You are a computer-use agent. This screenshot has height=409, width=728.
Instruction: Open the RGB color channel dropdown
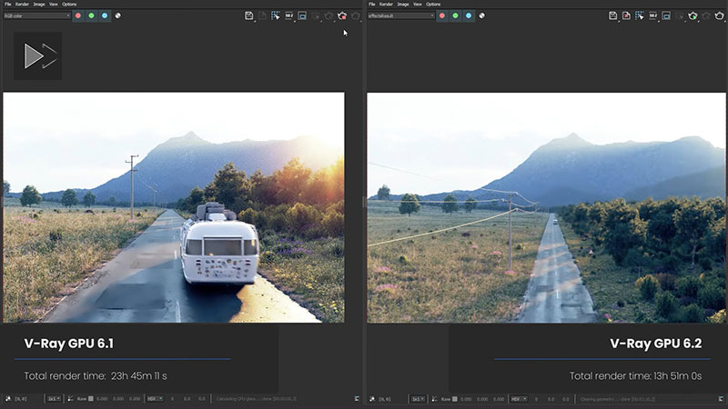(36, 15)
